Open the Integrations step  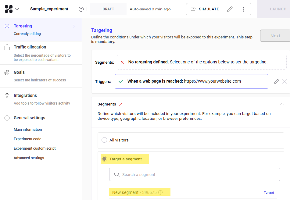coord(25,95)
